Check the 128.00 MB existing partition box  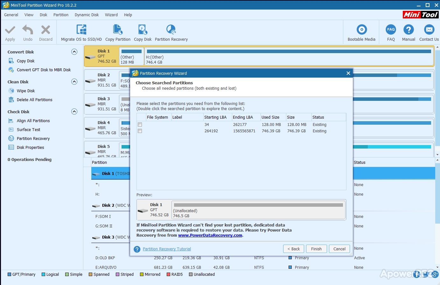(x=140, y=125)
